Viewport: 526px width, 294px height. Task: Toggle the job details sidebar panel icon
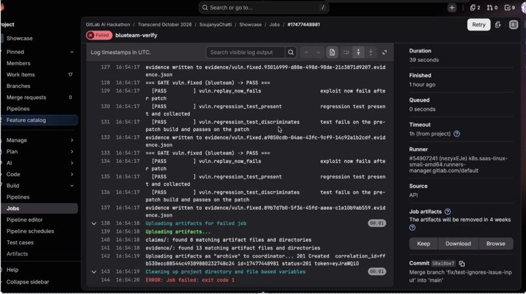tap(513, 25)
